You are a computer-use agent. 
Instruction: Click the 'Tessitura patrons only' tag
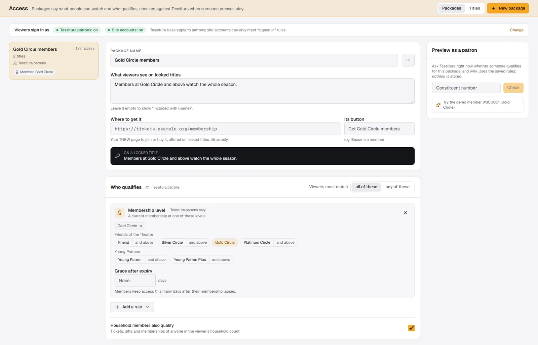click(188, 210)
